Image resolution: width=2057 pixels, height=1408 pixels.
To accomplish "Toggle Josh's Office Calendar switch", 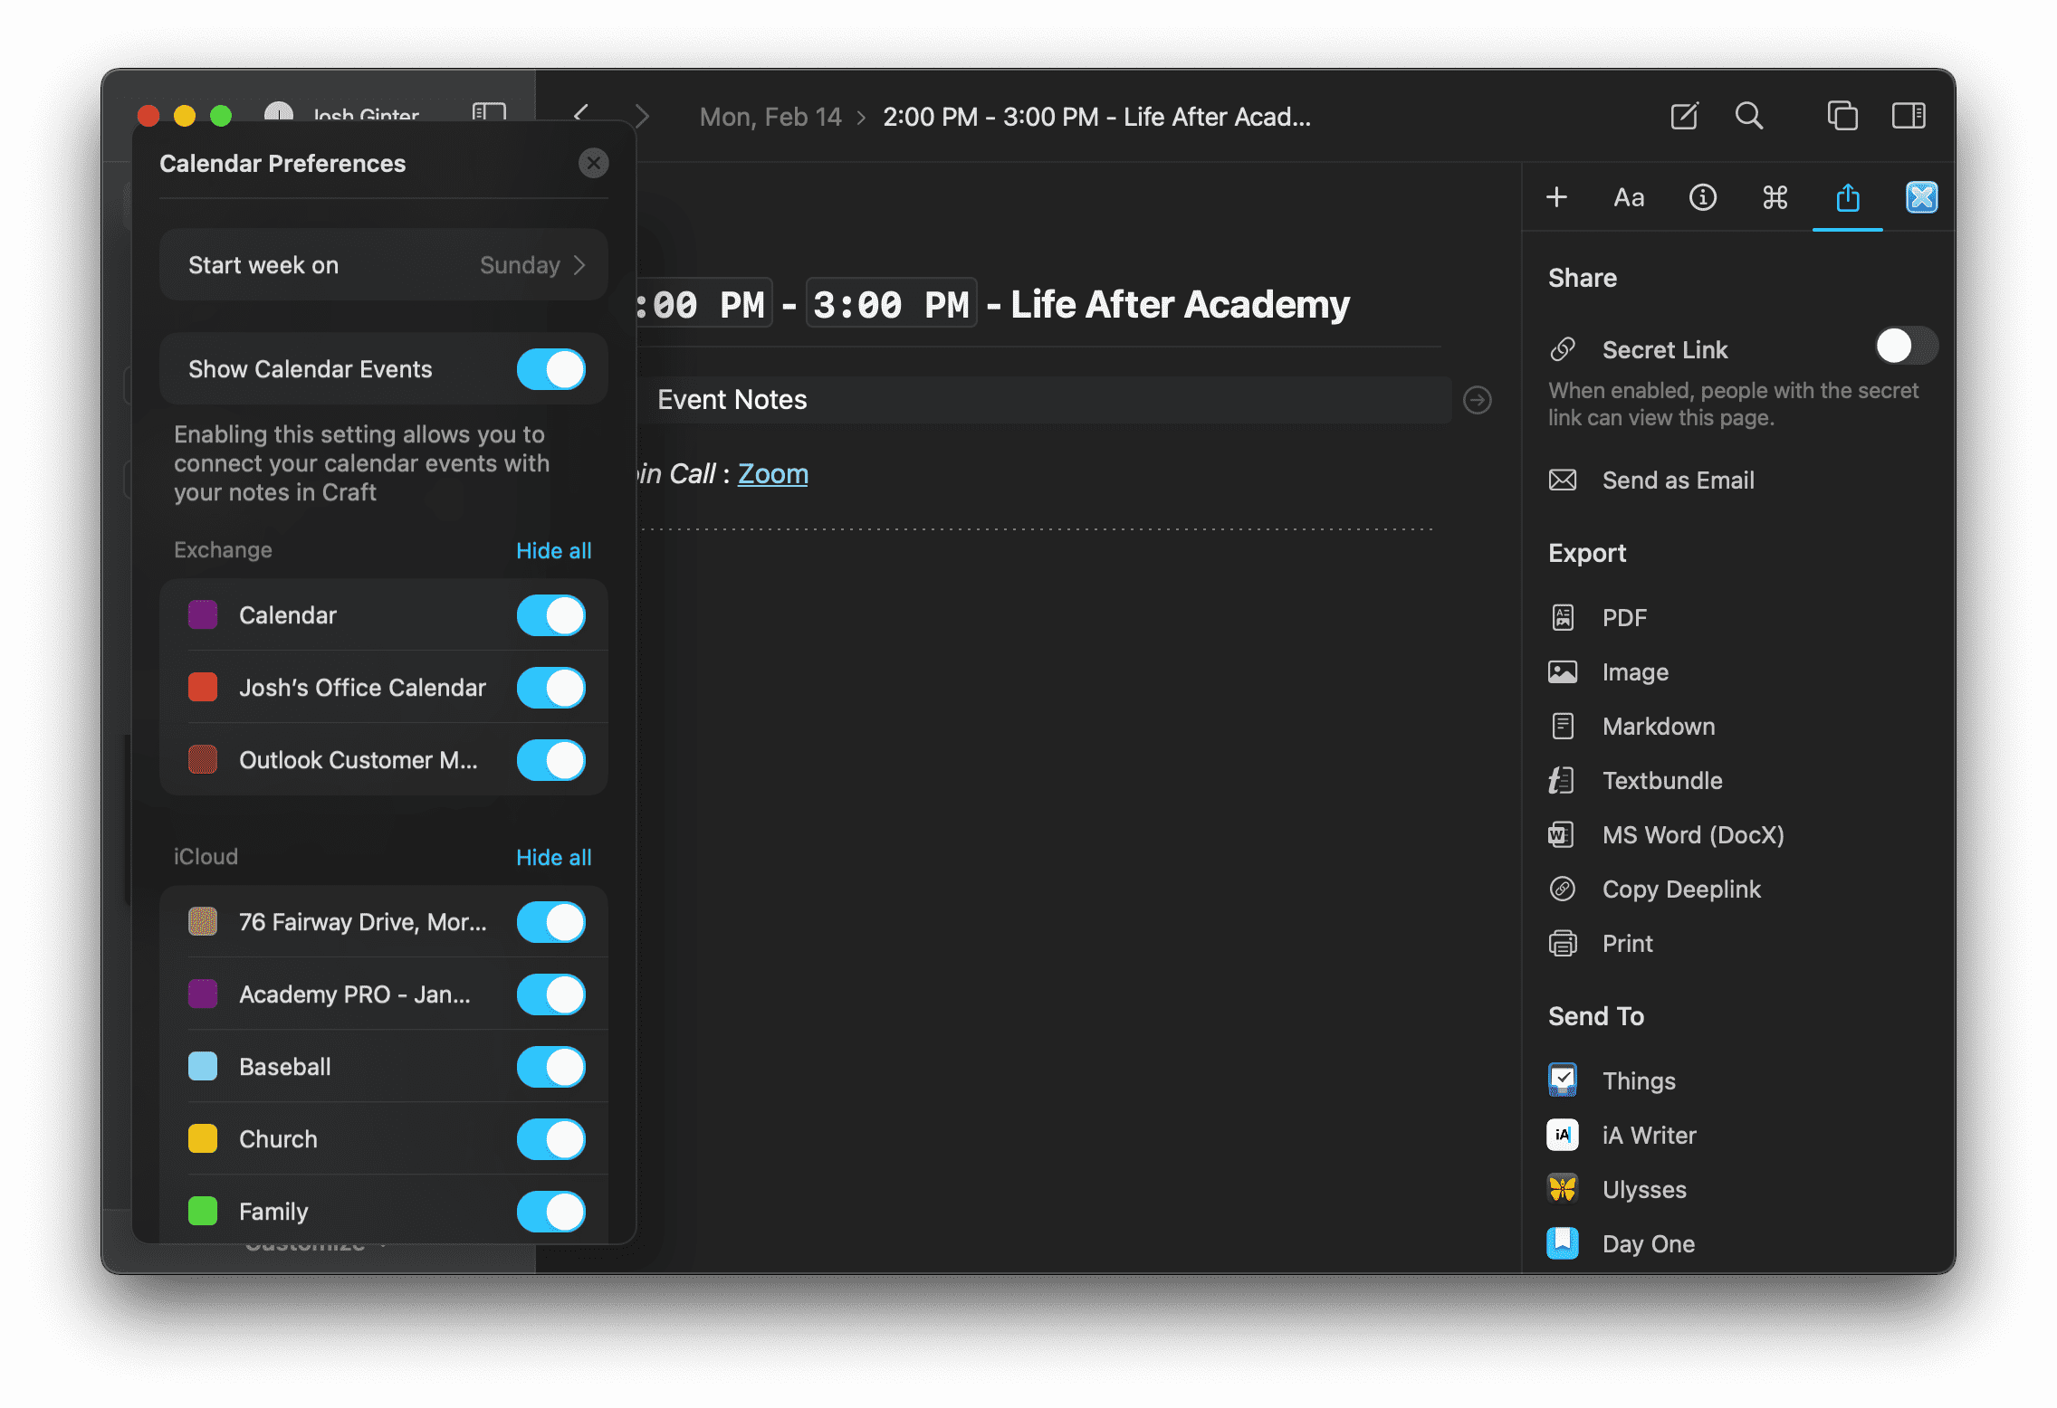I will tap(551, 688).
